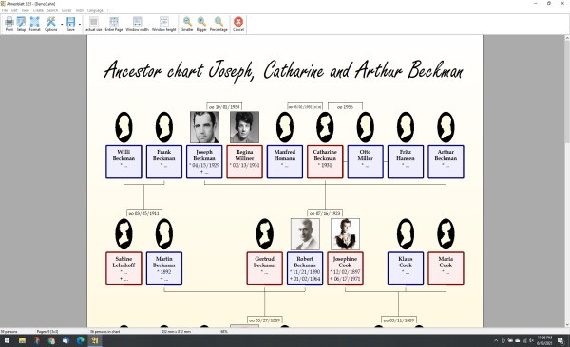Expand the Options dropdown arrow
The image size is (570, 347).
[x=62, y=25]
